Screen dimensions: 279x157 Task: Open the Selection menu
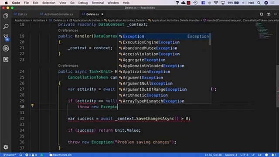49,3
